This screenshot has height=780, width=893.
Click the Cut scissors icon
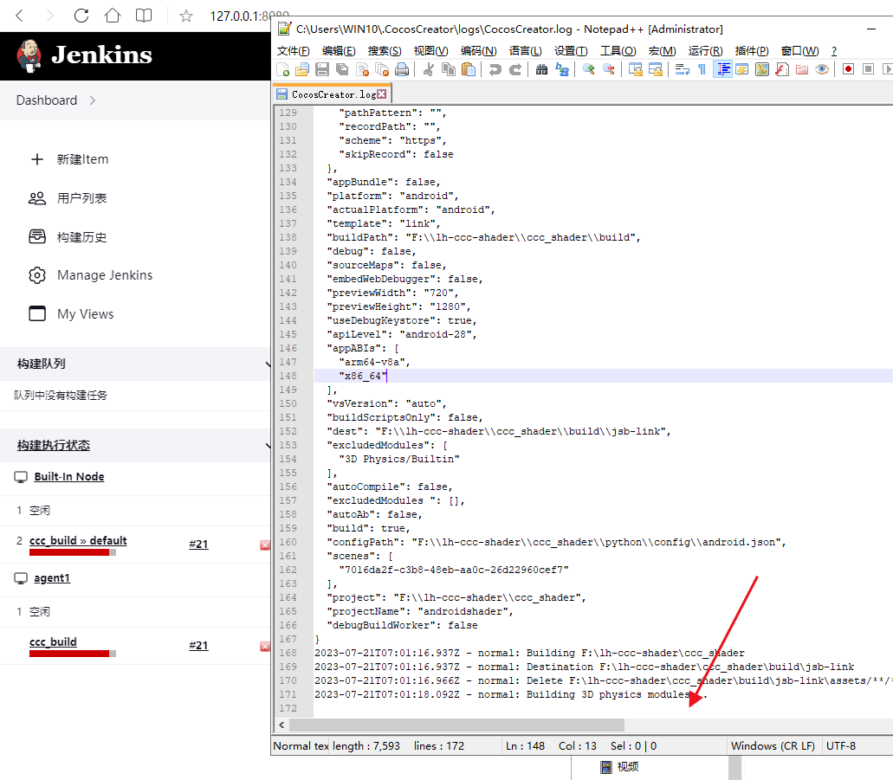coord(429,69)
